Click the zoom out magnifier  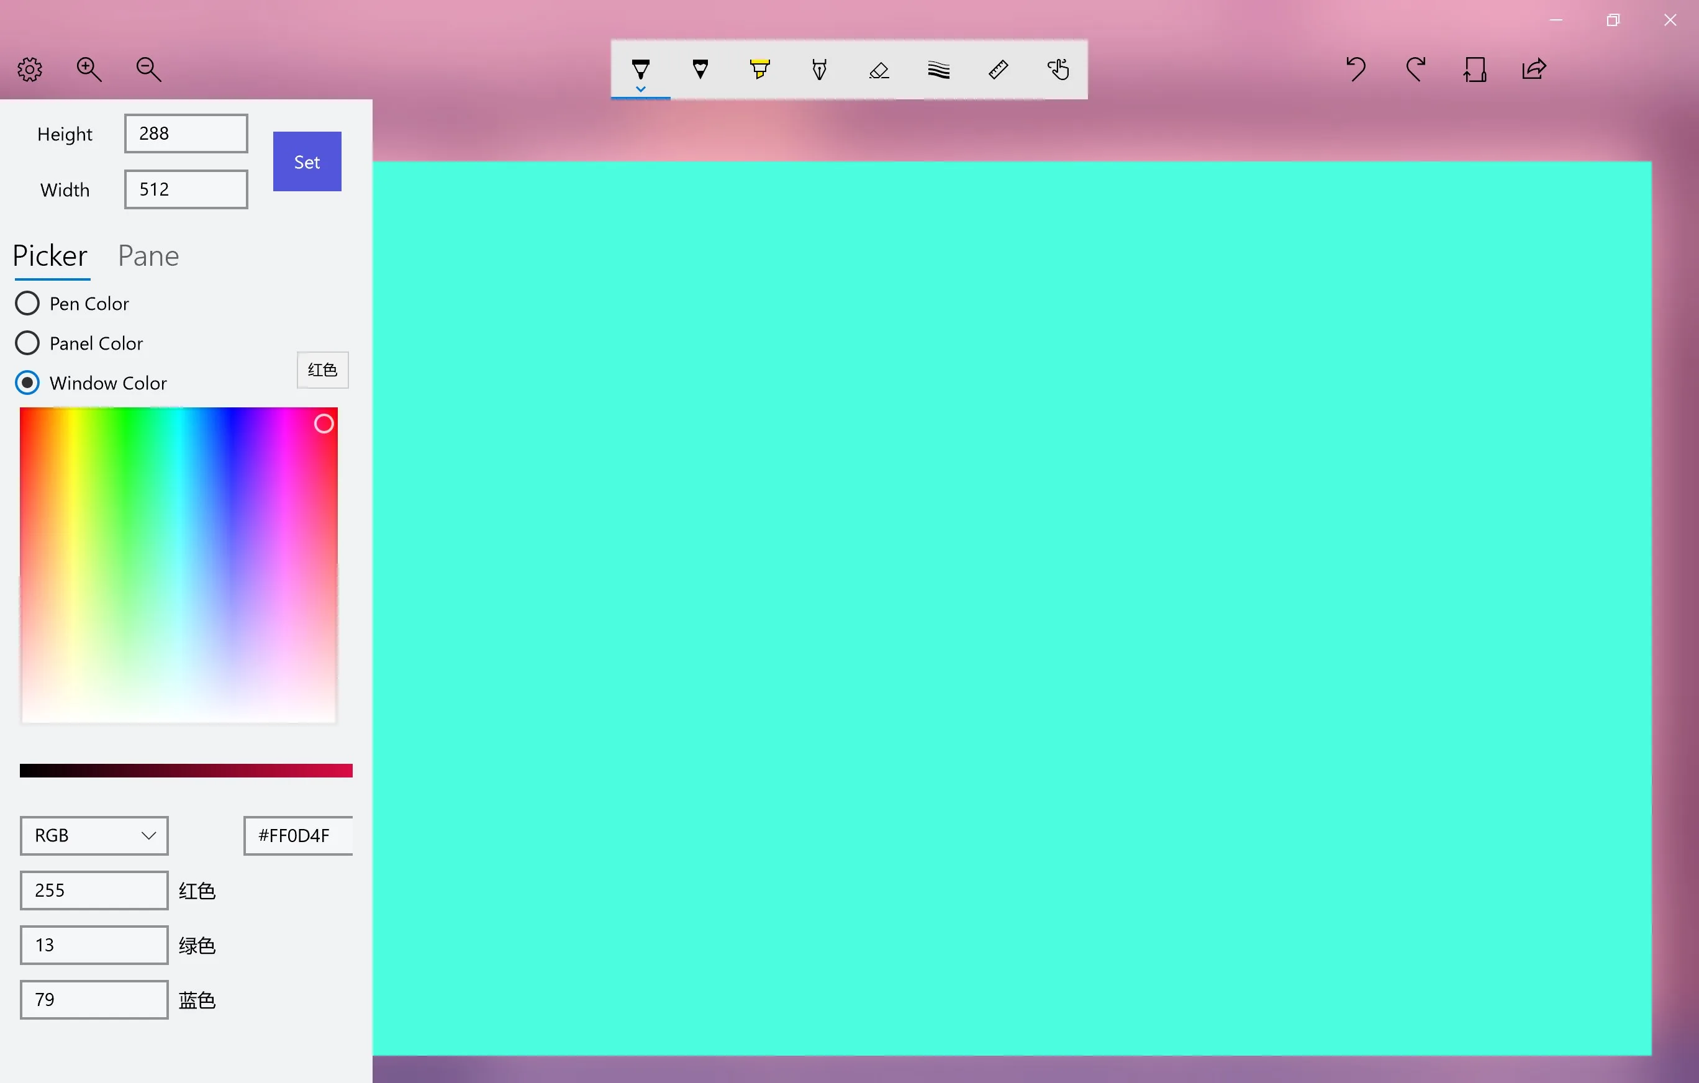point(148,69)
